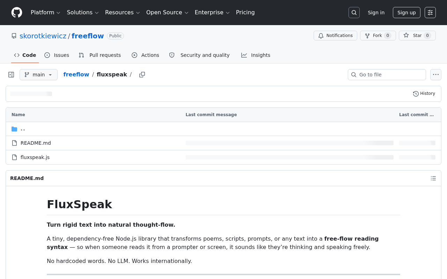The image size is (447, 279).
Task: Open the main branch selector dropdown
Action: click(38, 75)
